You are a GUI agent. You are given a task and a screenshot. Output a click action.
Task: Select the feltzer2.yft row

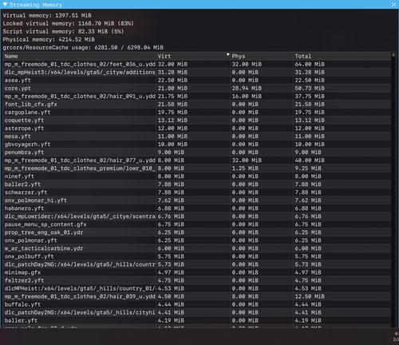click(x=197, y=280)
